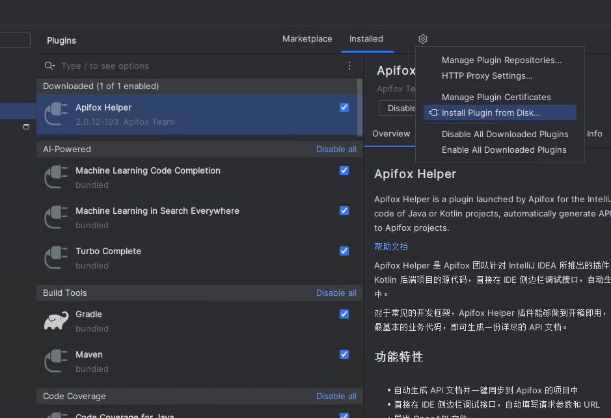Click Disable all for Code Coverage group
Screen dimensions: 611x418
click(x=336, y=396)
